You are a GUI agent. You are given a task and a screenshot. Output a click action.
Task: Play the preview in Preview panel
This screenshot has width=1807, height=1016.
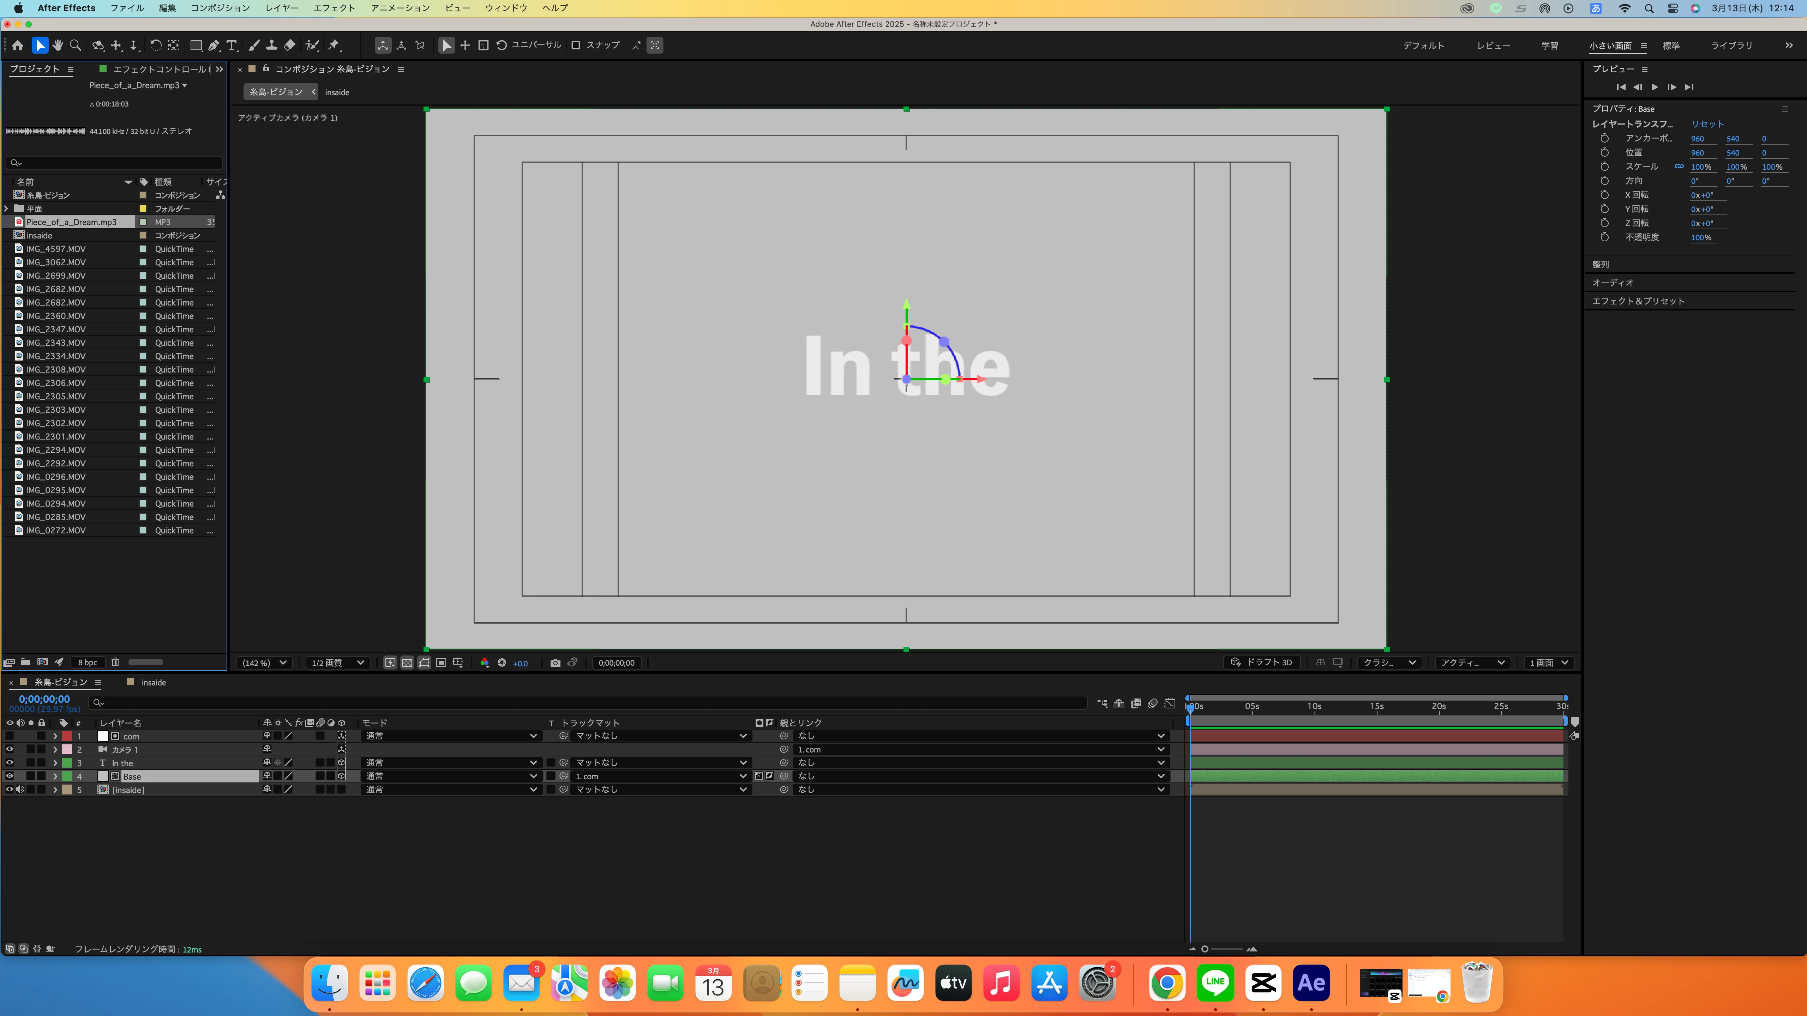(1654, 87)
